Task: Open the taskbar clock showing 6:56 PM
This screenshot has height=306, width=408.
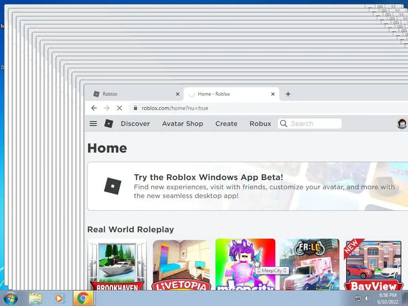Action: (x=388, y=298)
